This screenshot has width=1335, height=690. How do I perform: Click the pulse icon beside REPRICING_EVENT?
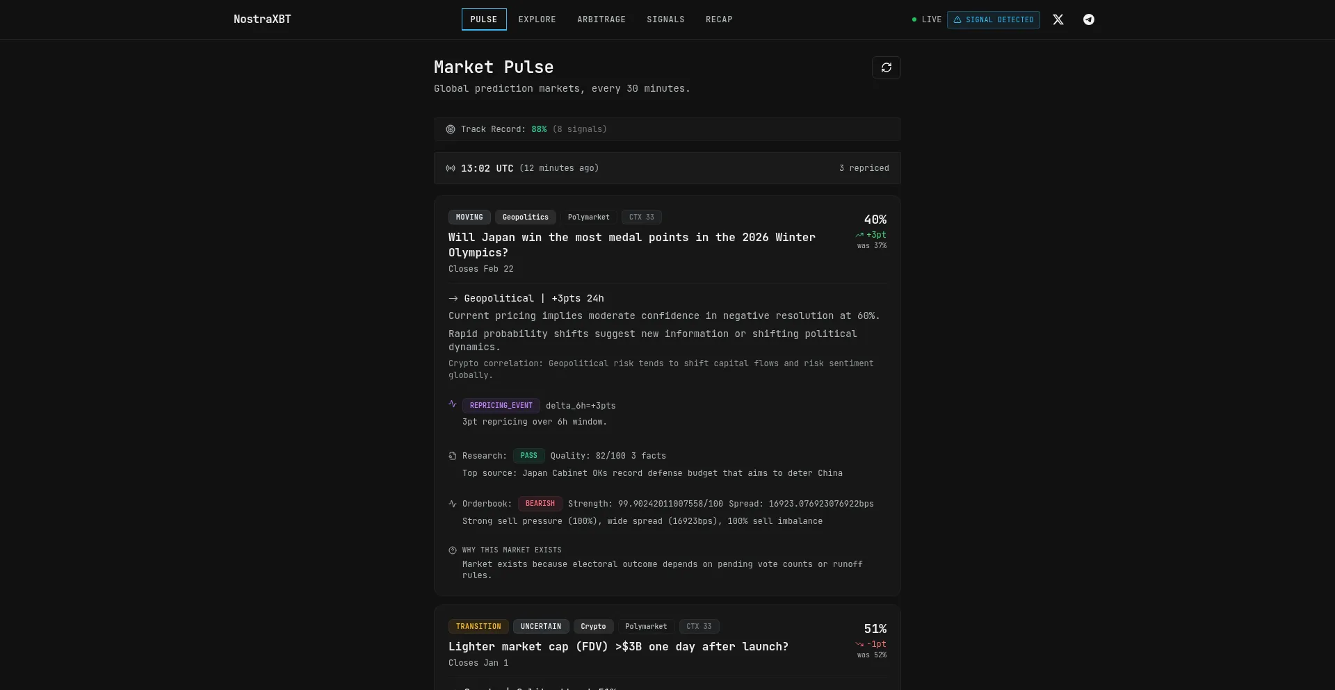point(453,405)
